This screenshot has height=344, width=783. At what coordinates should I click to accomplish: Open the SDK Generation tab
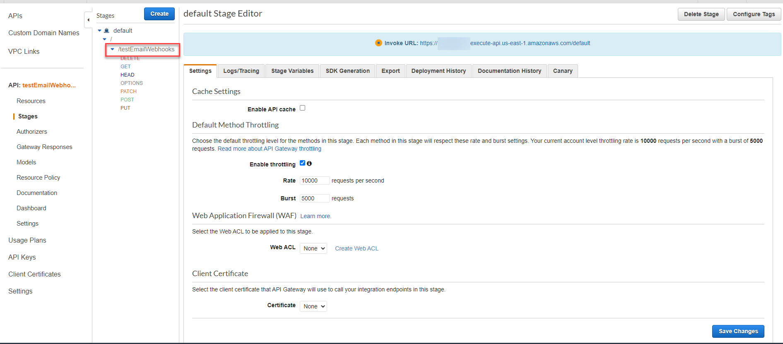tap(348, 71)
